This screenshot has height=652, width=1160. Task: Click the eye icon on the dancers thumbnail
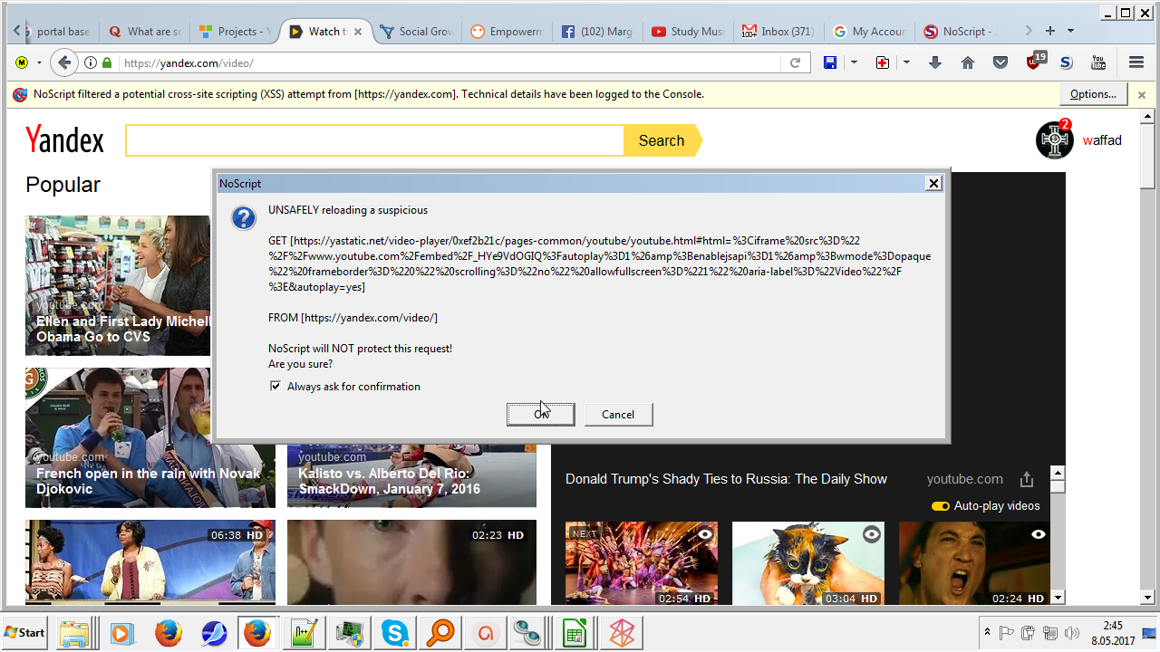point(705,534)
